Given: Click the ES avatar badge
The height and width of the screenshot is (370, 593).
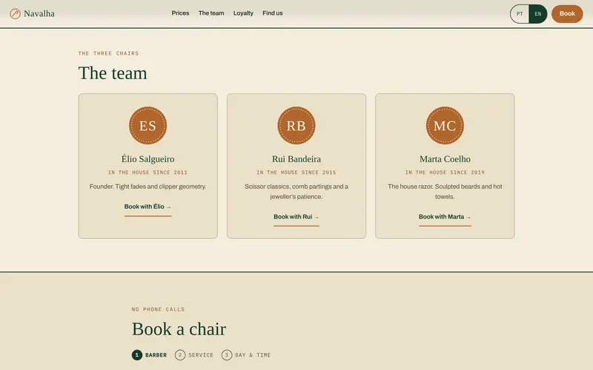Looking at the screenshot, I should pyautogui.click(x=148, y=125).
